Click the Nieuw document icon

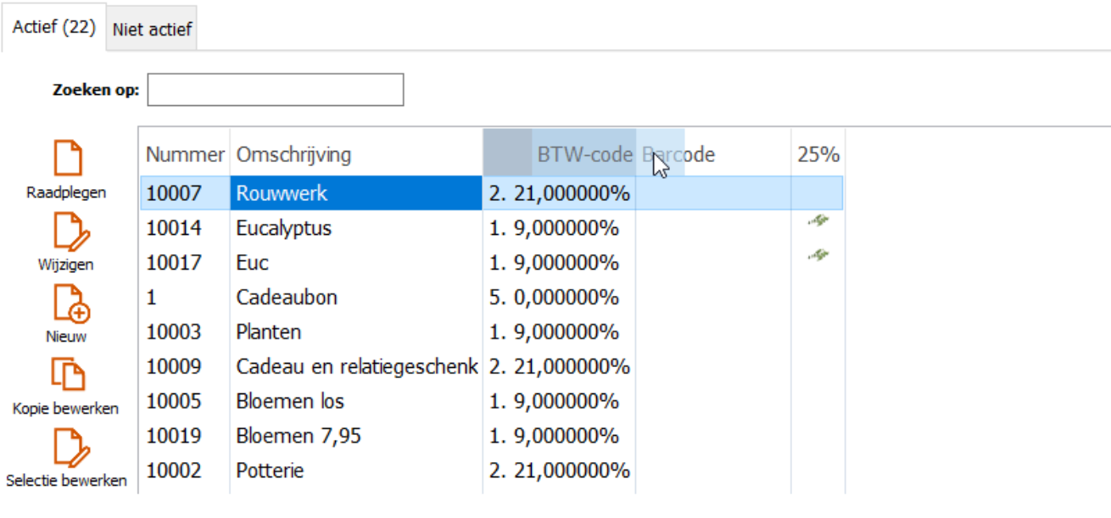pyautogui.click(x=70, y=304)
